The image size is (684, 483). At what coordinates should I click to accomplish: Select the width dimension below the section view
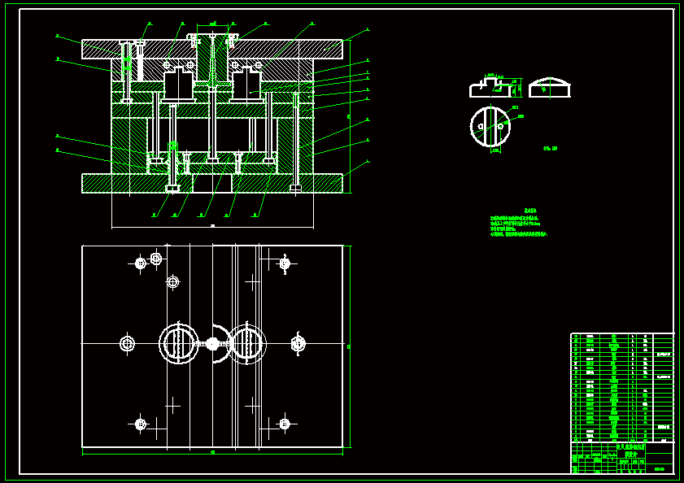point(212,226)
